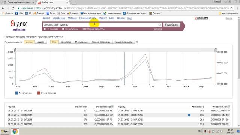Filter by Только телефоны

pyautogui.click(x=101, y=42)
